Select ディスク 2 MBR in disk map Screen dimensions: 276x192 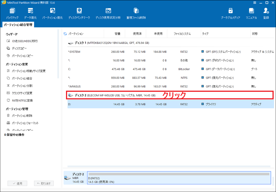click(x=75, y=178)
